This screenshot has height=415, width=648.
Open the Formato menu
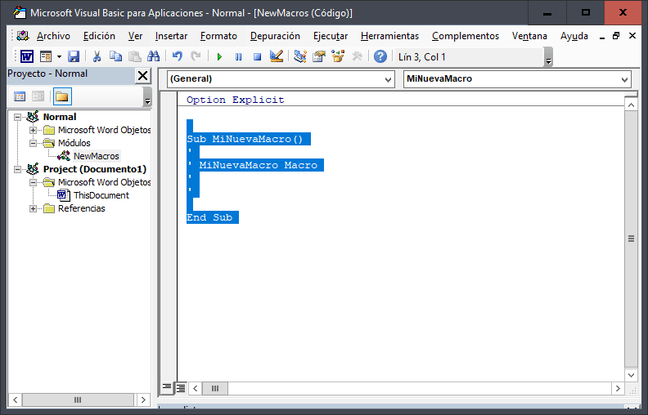point(218,36)
